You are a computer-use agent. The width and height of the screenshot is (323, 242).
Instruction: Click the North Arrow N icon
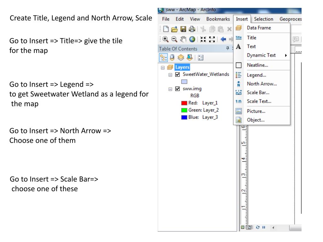coord(238,84)
